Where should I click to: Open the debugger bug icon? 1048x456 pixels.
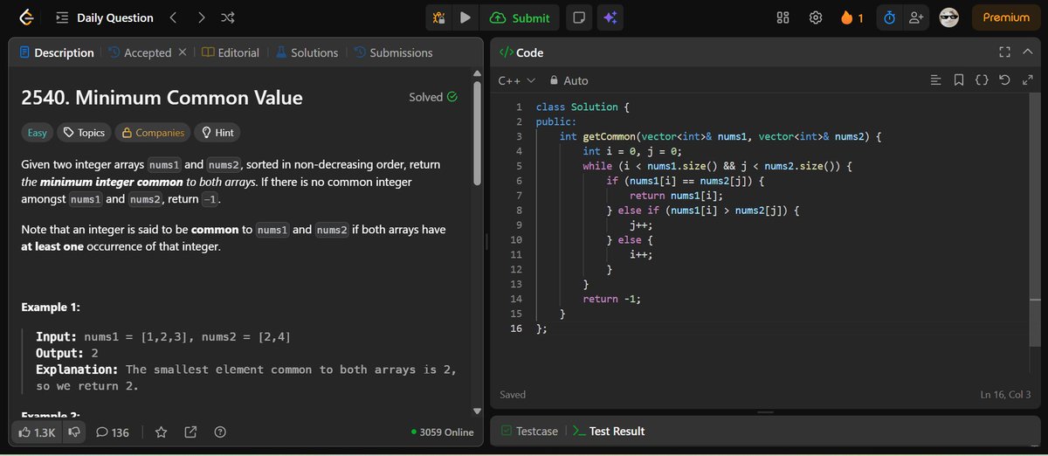click(439, 17)
